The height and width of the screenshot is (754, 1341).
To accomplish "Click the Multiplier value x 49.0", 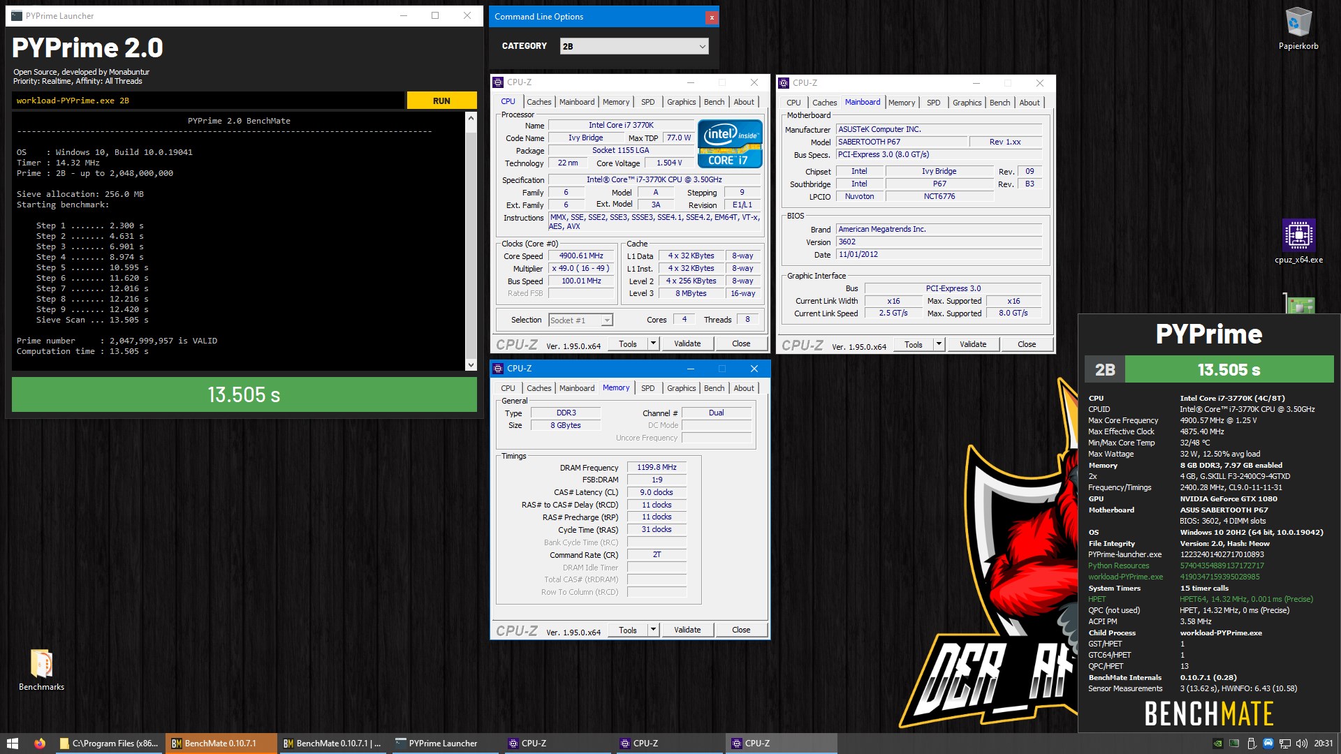I will pos(581,269).
